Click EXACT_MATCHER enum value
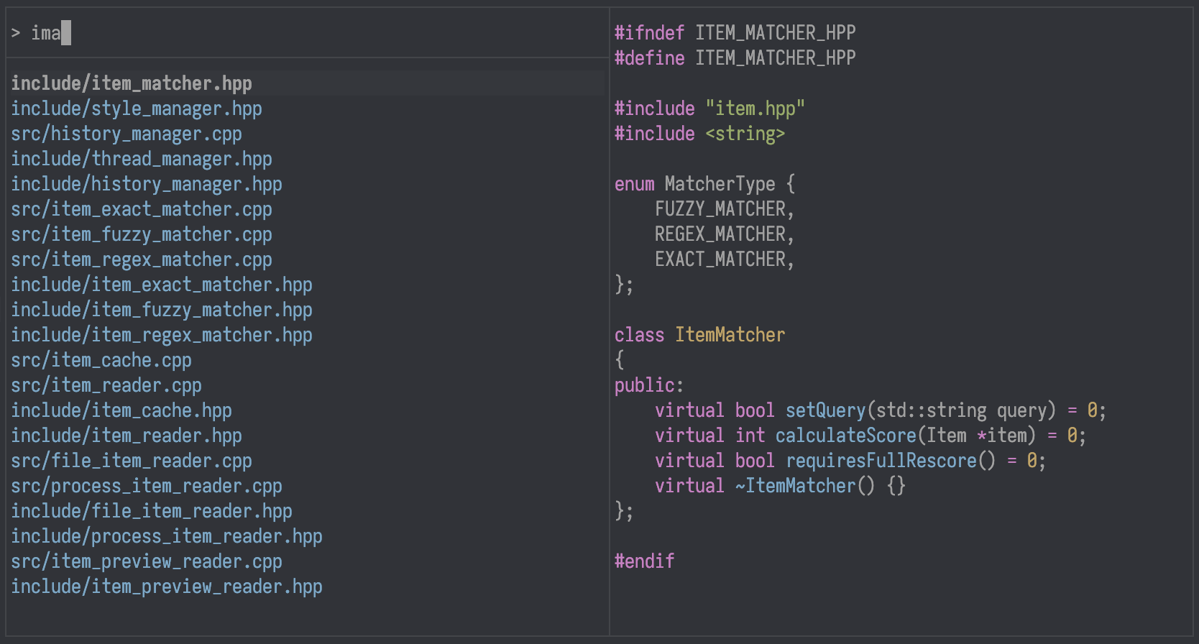The image size is (1199, 644). [x=725, y=259]
